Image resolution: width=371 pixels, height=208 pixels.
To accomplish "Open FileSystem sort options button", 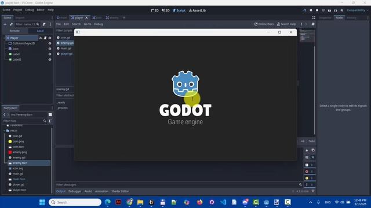I will 50,121.
